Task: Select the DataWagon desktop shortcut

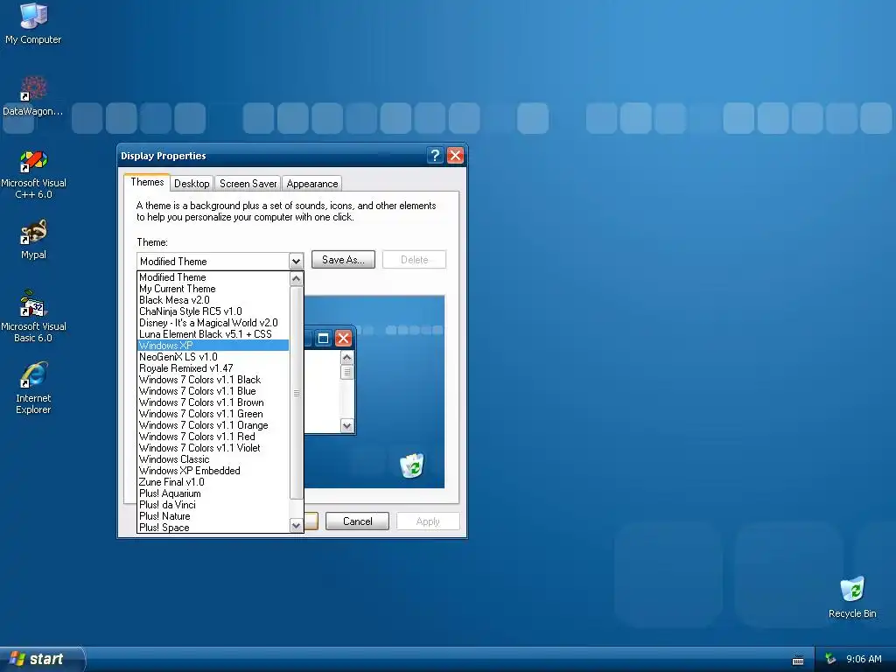Action: tap(32, 96)
